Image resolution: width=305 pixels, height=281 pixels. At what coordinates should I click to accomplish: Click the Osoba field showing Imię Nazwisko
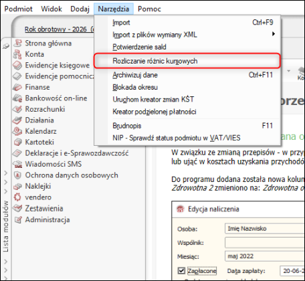click(x=265, y=229)
